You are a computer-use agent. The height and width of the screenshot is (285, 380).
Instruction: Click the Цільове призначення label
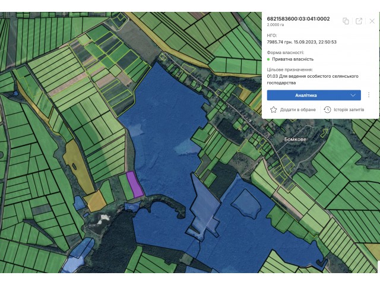(290, 70)
